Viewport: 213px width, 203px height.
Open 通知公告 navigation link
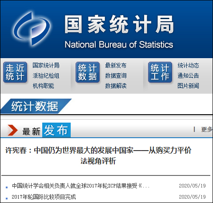(x=188, y=76)
